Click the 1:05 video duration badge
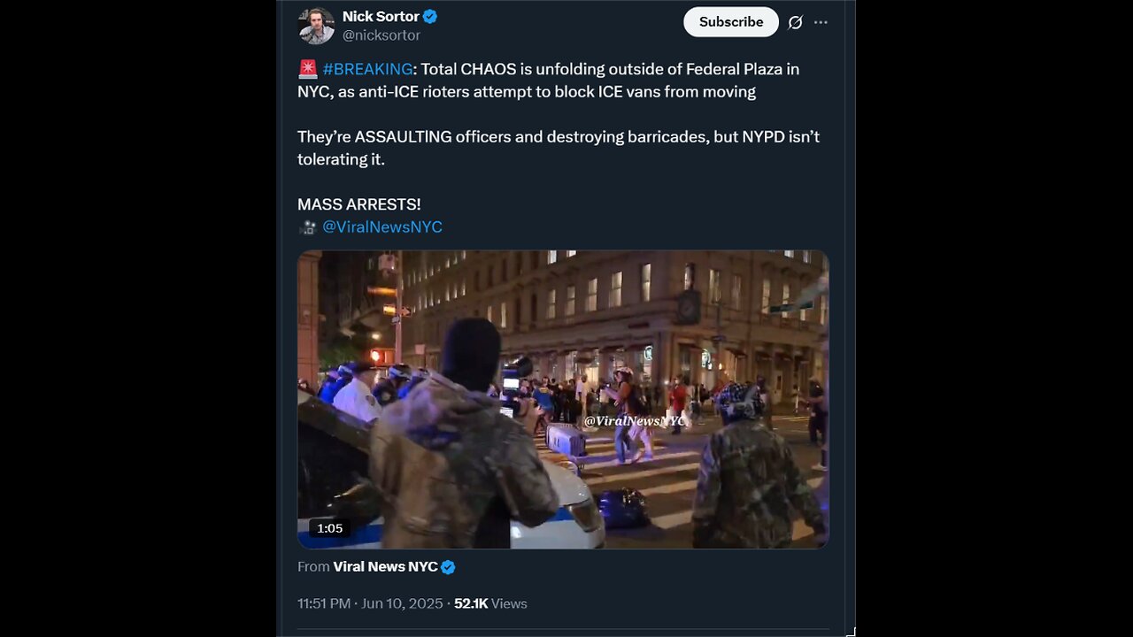This screenshot has width=1133, height=637. pos(329,528)
